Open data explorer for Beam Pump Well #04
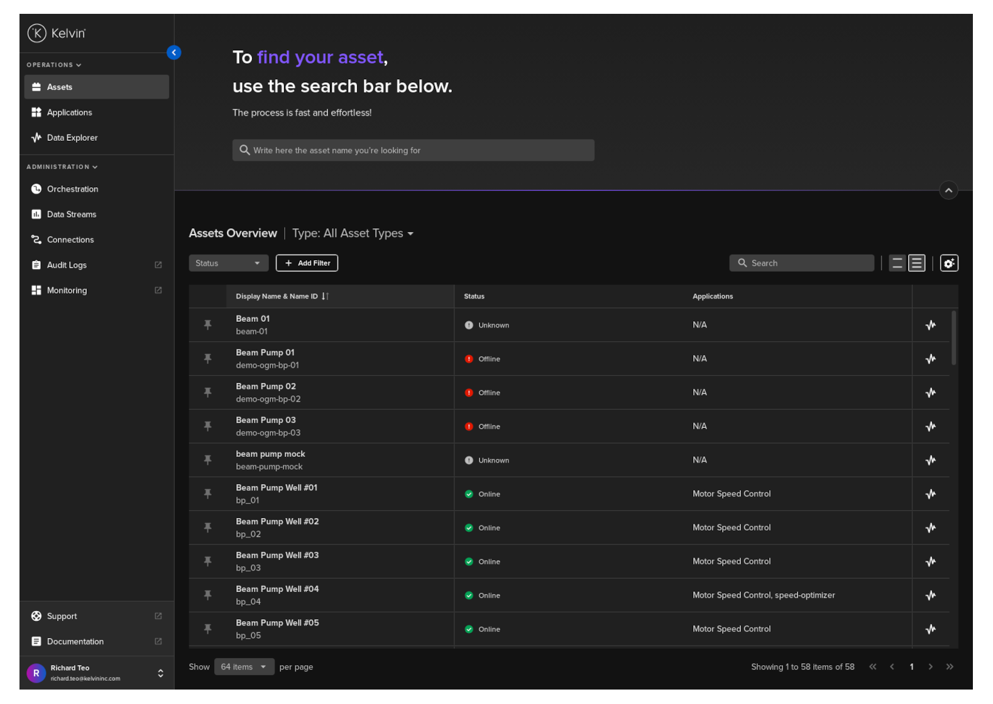The image size is (993, 704). (930, 595)
